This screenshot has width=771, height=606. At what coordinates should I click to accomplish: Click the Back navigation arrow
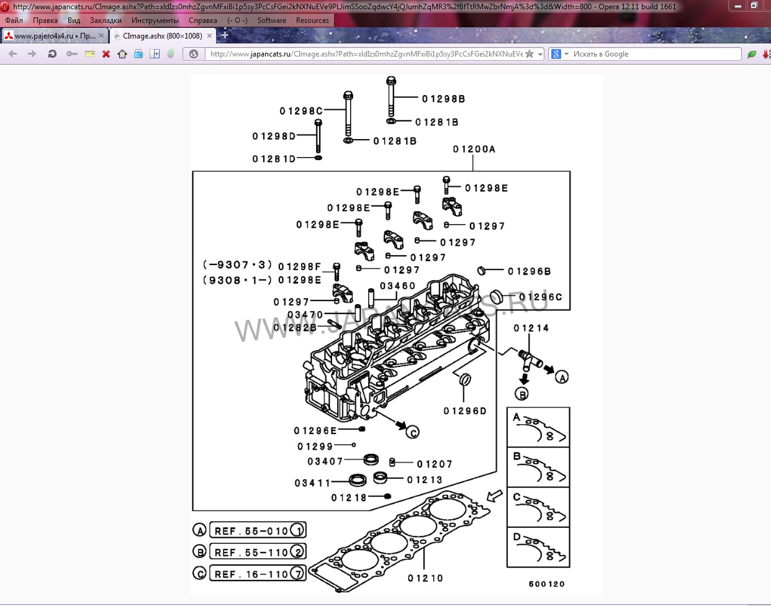coord(12,54)
